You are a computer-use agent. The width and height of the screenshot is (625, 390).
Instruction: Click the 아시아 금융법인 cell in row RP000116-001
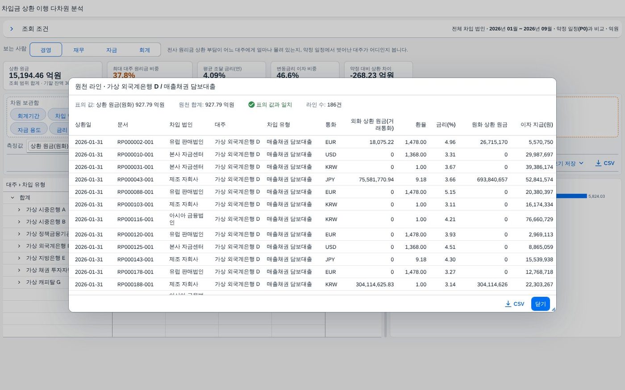pos(186,219)
